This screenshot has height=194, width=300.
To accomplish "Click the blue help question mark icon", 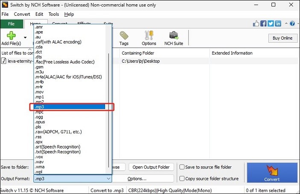I will tap(292, 23).
